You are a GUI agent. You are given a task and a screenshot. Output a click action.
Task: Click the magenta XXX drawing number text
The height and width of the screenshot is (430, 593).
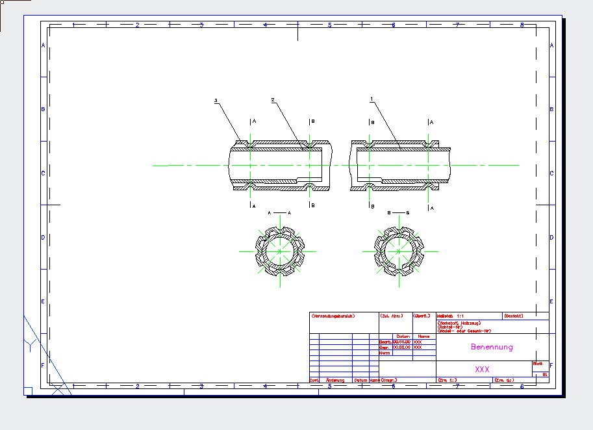482,369
